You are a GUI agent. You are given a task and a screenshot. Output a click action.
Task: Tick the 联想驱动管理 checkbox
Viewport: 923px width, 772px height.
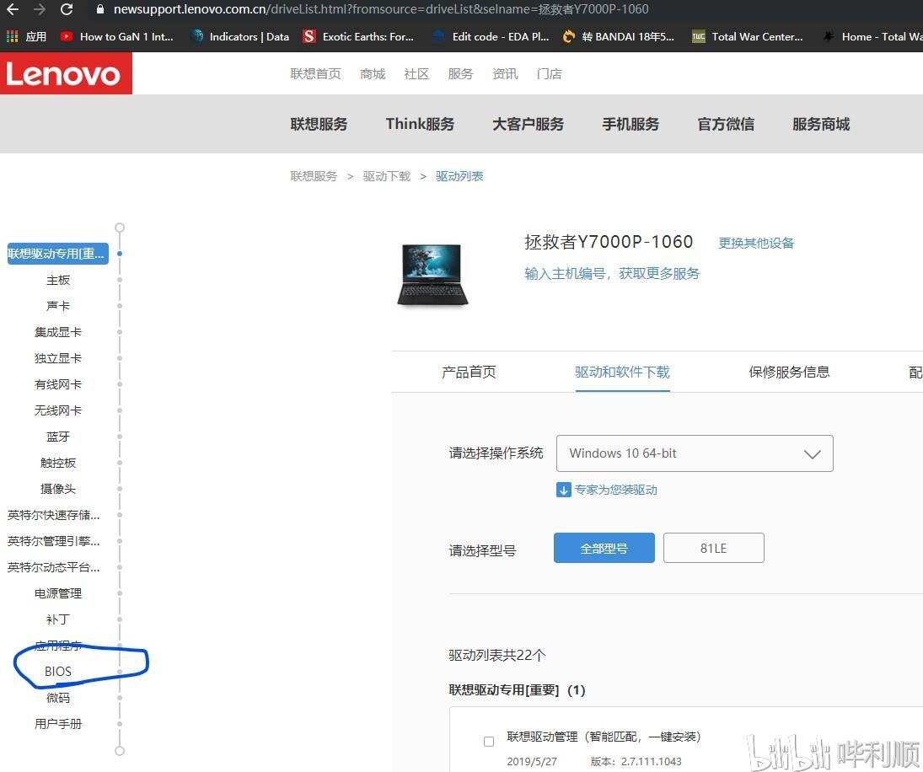point(489,742)
